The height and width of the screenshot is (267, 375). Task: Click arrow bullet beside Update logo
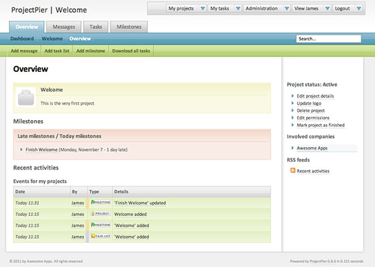pos(293,103)
